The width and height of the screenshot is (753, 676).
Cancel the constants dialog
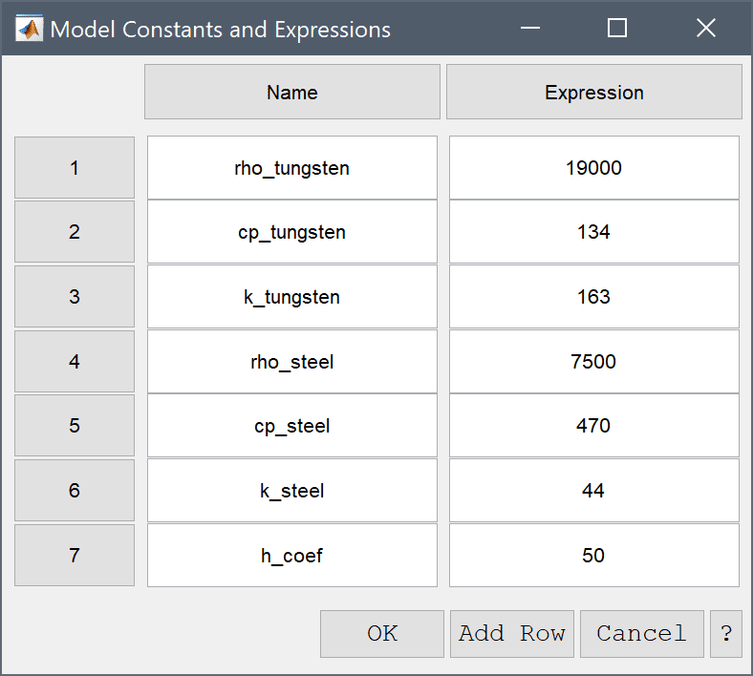(x=641, y=634)
